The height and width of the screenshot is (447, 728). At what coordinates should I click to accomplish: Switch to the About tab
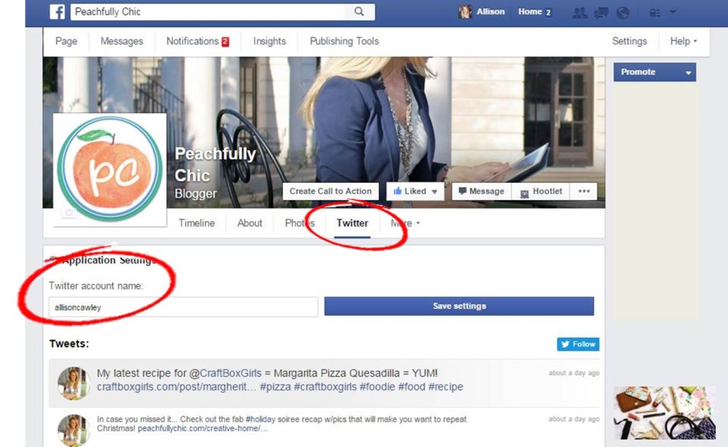(250, 223)
